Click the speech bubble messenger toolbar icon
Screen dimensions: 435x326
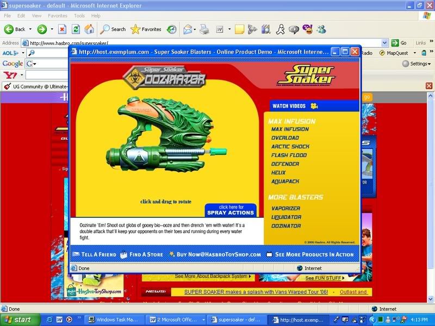pyautogui.click(x=294, y=29)
